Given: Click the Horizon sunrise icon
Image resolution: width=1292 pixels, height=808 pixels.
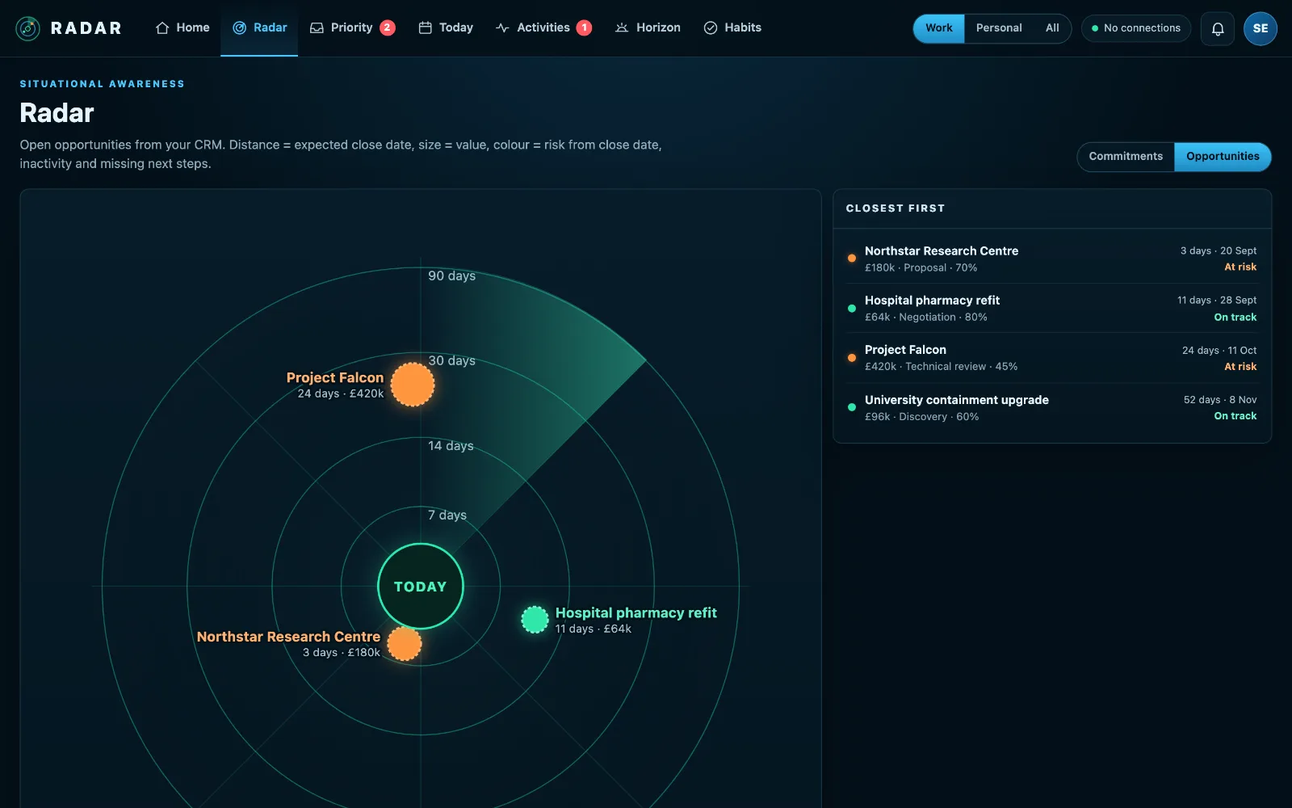Looking at the screenshot, I should [x=622, y=27].
